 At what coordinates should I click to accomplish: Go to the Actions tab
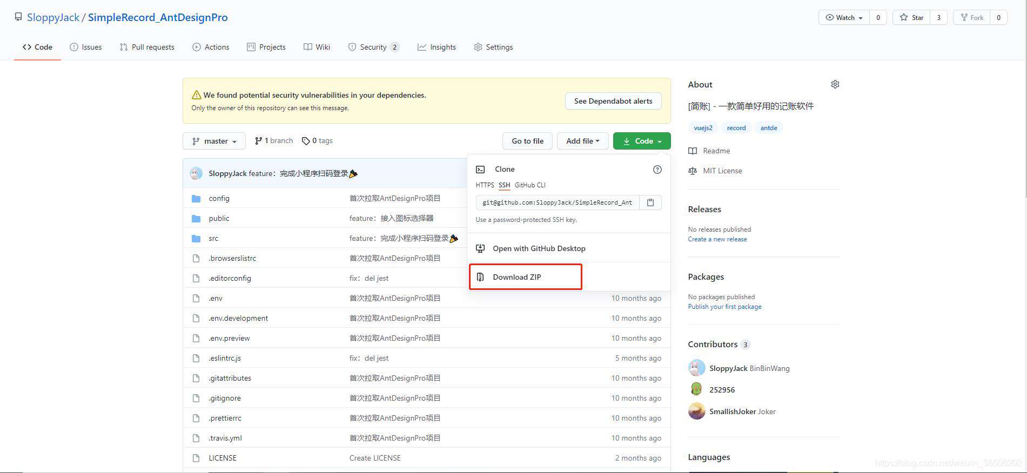(x=211, y=47)
